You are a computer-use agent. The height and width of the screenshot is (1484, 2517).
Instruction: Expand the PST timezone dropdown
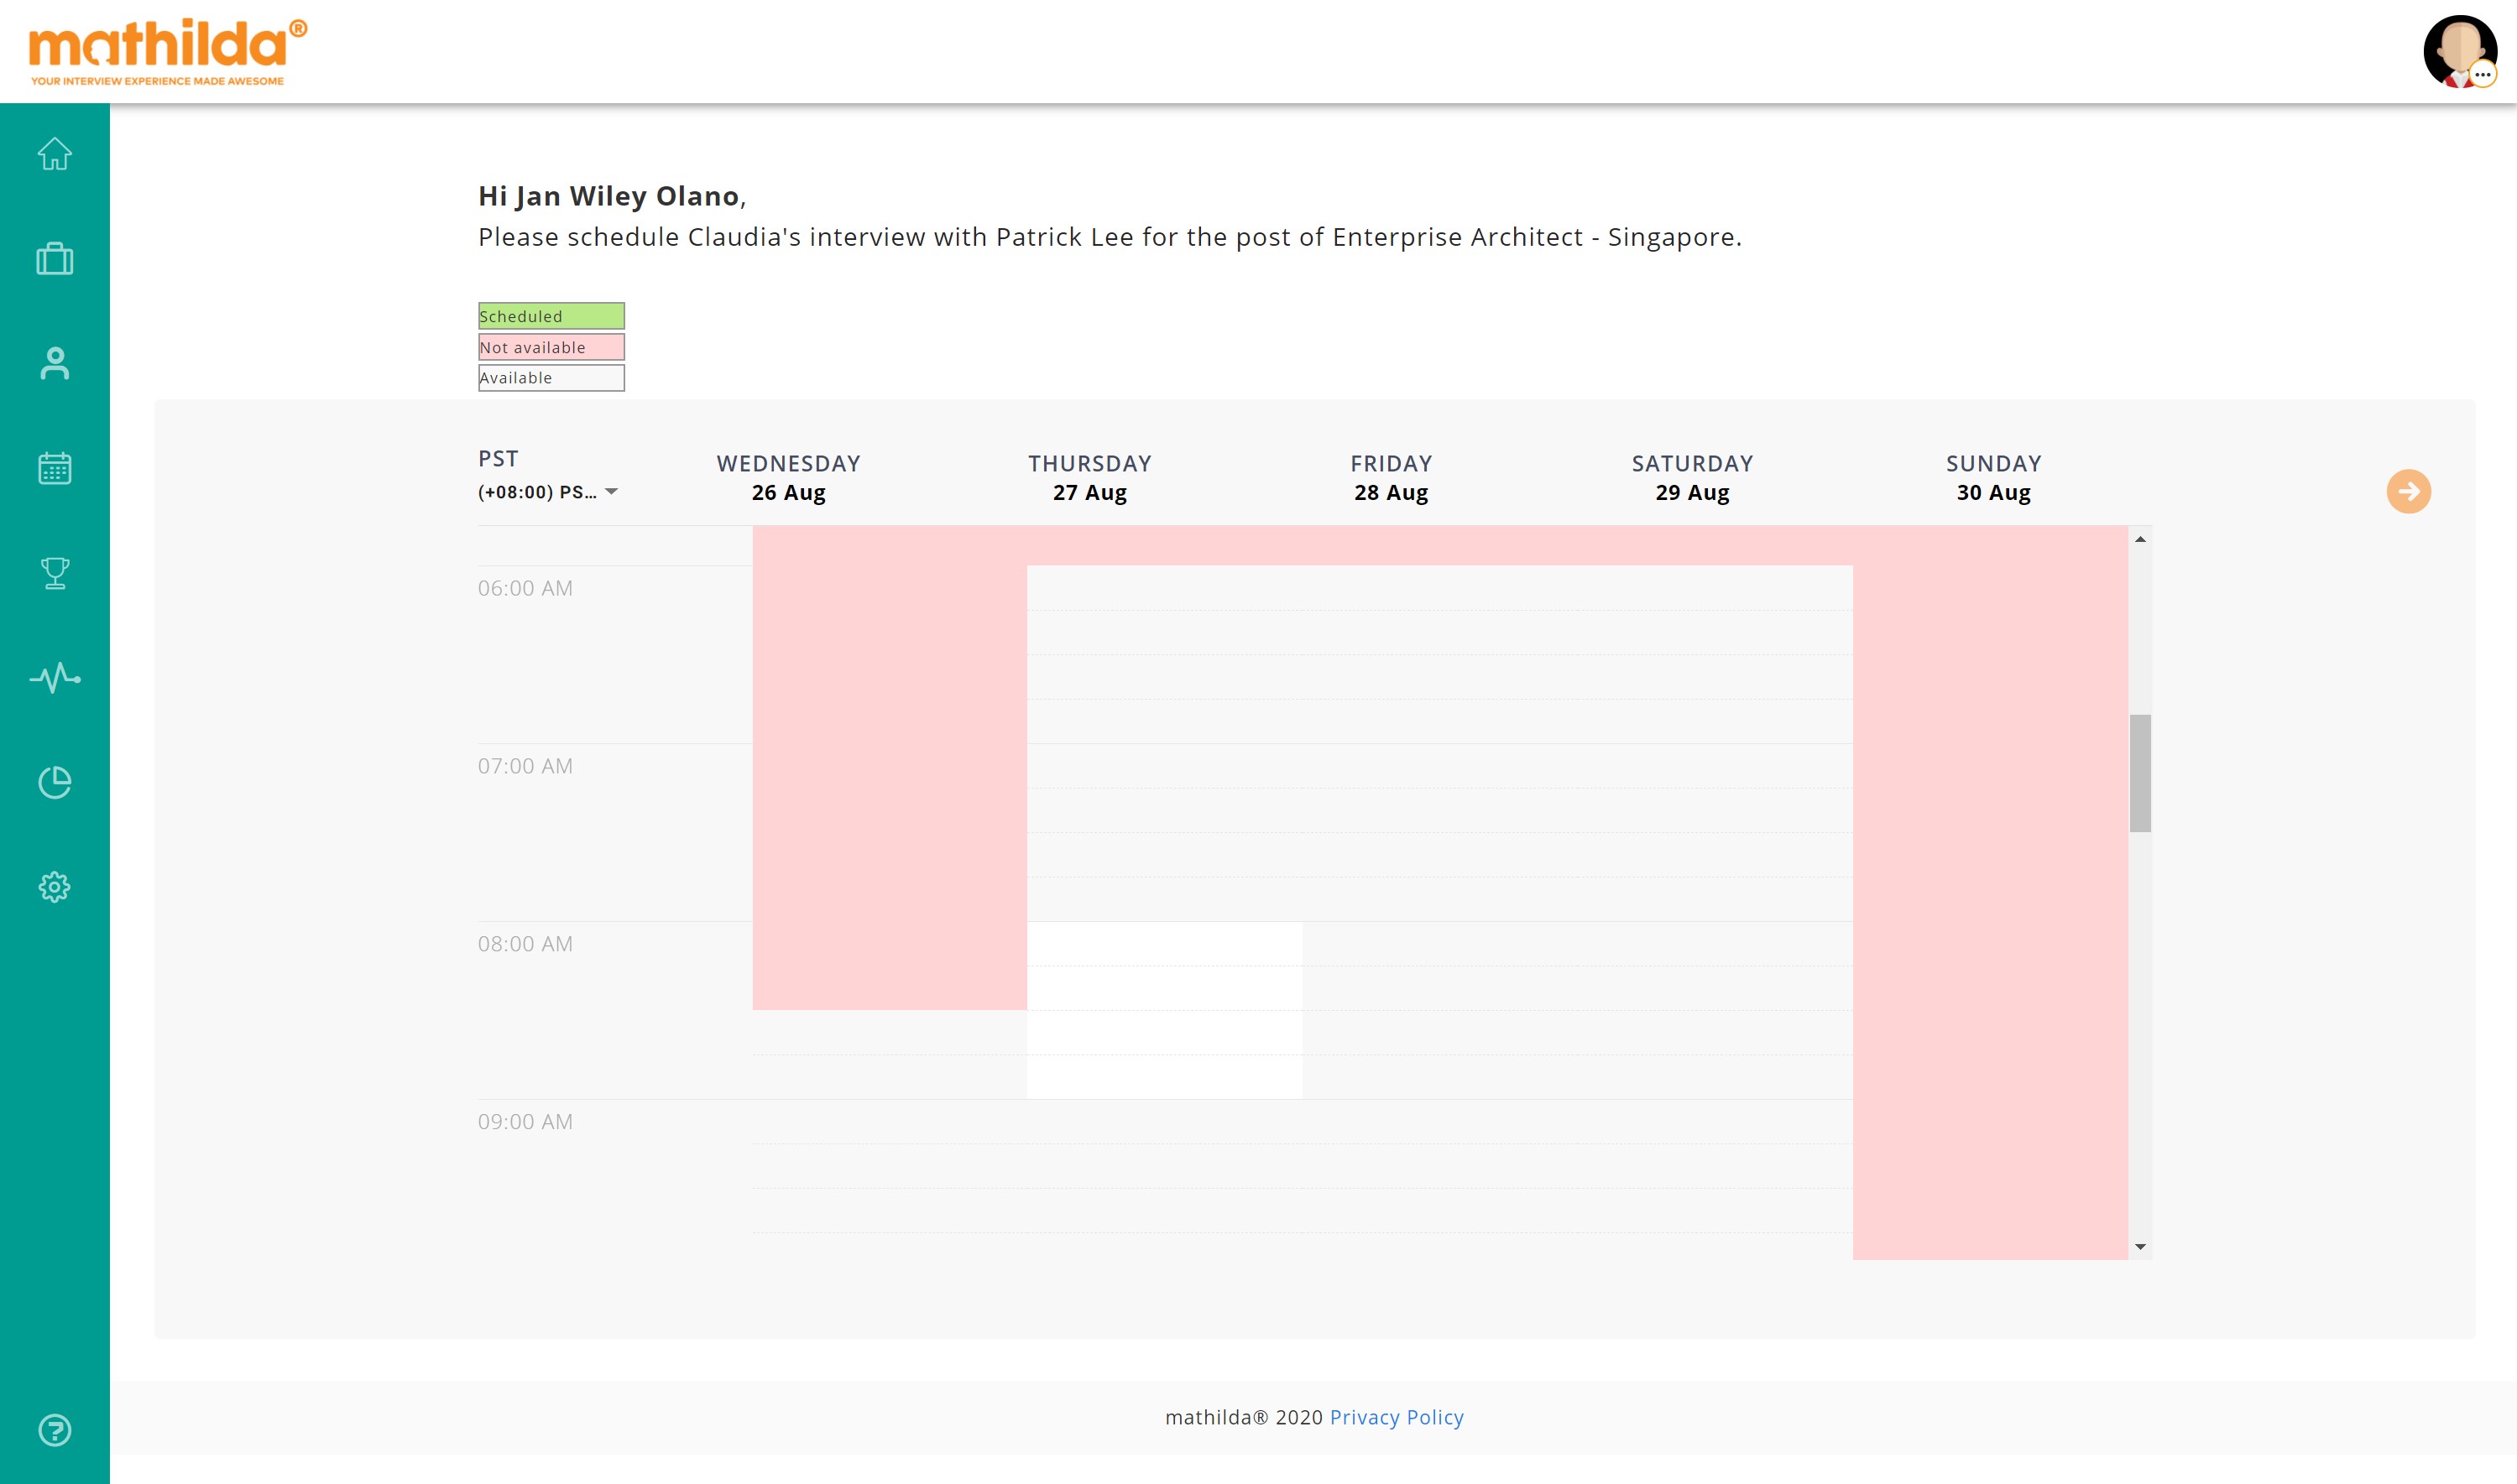click(548, 492)
